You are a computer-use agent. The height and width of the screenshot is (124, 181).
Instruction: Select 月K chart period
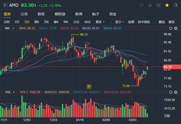(x=46, y=22)
